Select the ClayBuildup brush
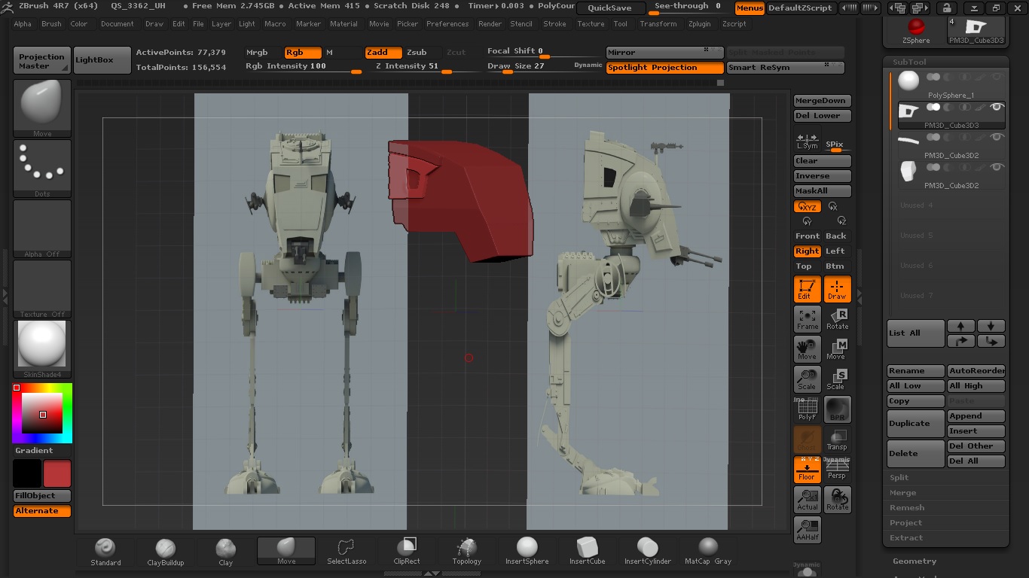This screenshot has height=578, width=1029. tap(165, 552)
